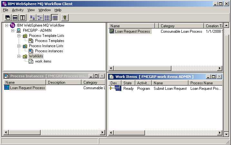The width and height of the screenshot is (231, 145).
Task: Sort work items by Process Name column
Action: coord(205,83)
